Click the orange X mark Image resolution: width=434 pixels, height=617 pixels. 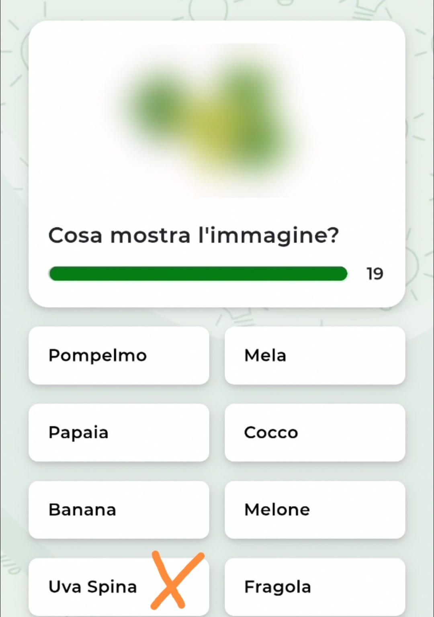pos(176,580)
